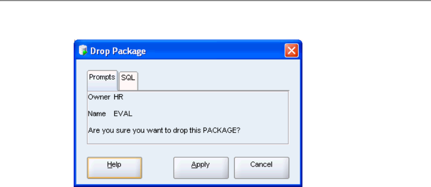This screenshot has width=431, height=187.
Task: Click the Owner label
Action: click(99, 97)
